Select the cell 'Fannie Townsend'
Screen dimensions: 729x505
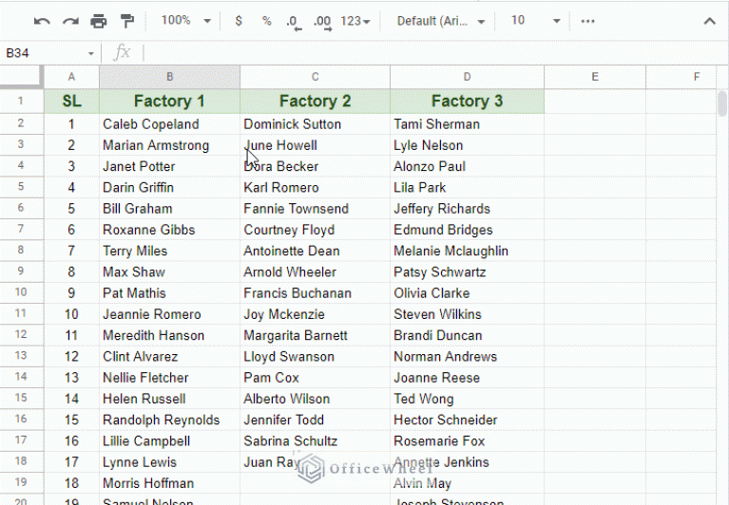[316, 209]
